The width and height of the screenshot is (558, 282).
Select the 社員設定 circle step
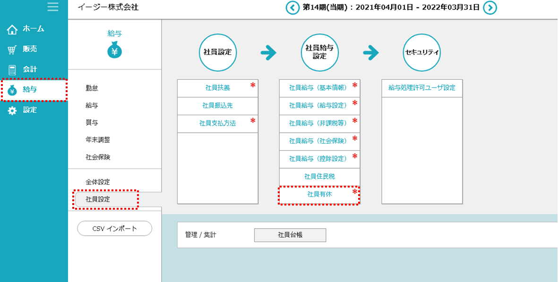(x=217, y=52)
